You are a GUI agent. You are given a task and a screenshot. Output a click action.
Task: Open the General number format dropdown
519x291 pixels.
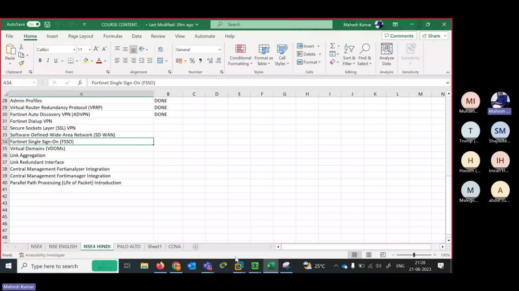[219, 50]
